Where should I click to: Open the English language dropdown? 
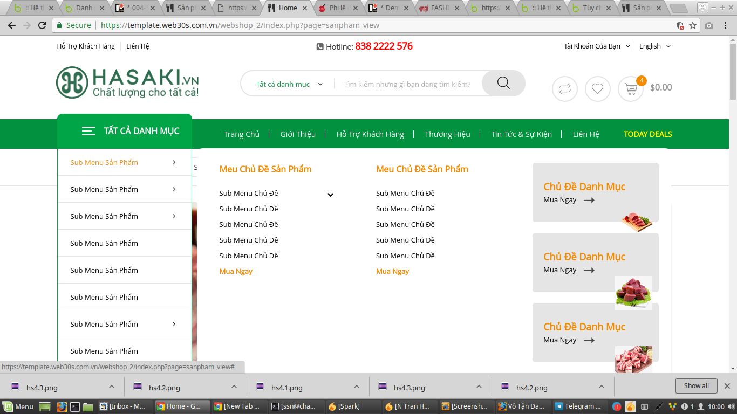tap(655, 46)
